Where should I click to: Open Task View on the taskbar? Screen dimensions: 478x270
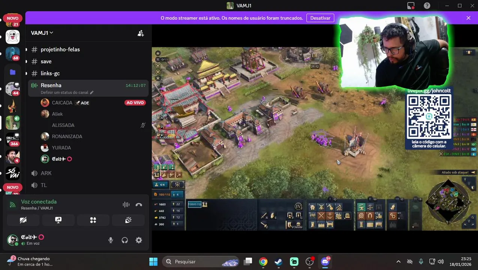[248, 262]
